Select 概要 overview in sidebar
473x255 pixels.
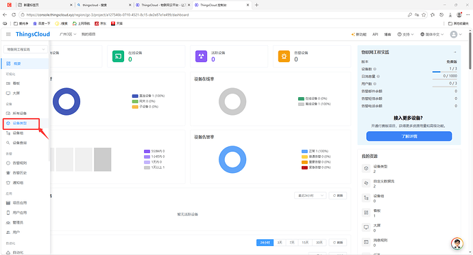click(25, 64)
